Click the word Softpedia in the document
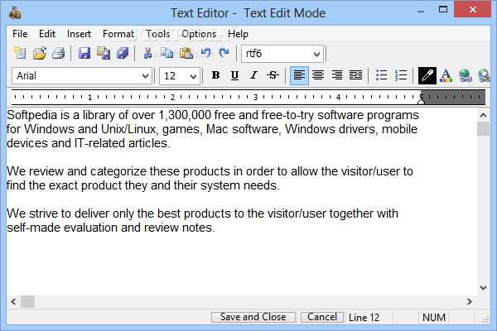 tap(31, 115)
